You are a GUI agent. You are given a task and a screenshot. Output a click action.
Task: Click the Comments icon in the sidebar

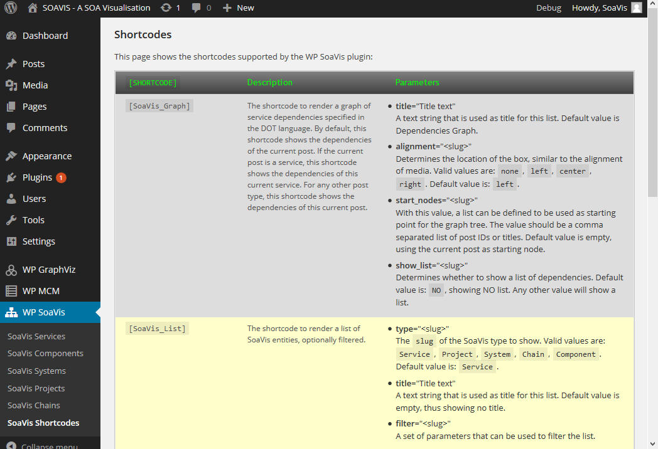pyautogui.click(x=11, y=128)
